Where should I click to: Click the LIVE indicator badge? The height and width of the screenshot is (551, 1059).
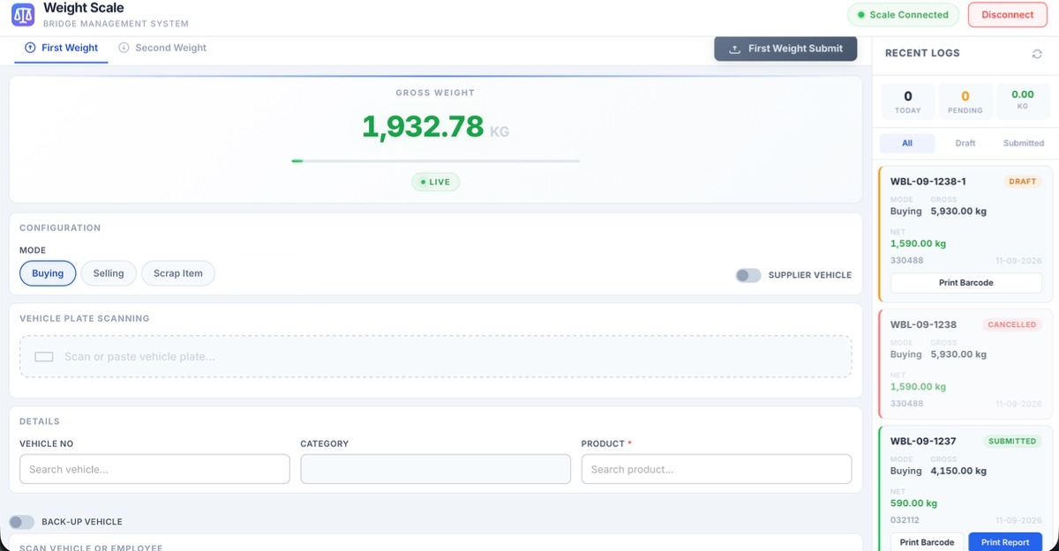point(436,182)
